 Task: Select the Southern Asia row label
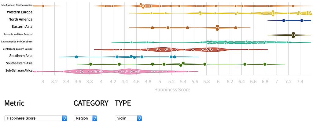[21, 56]
